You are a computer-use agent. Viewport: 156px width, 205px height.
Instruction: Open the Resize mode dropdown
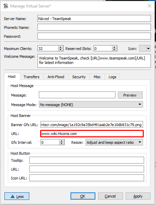tap(114, 142)
